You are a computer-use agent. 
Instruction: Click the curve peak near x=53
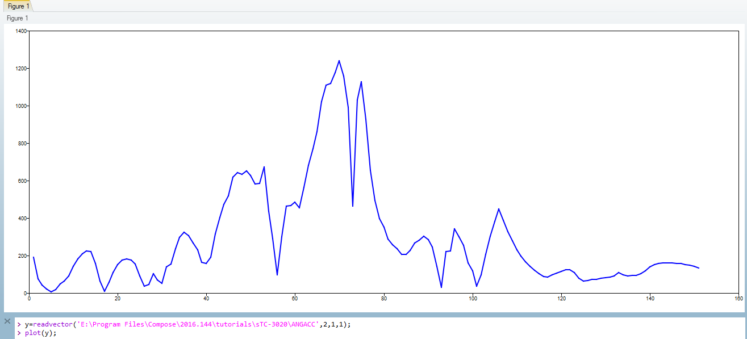(x=264, y=167)
